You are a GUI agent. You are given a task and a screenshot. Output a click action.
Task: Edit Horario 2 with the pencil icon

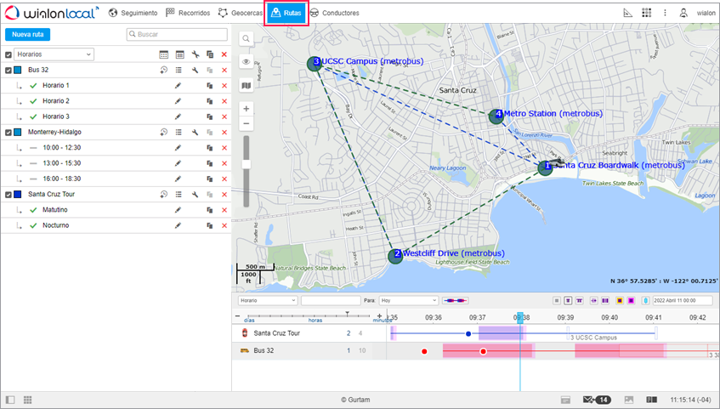click(x=179, y=101)
